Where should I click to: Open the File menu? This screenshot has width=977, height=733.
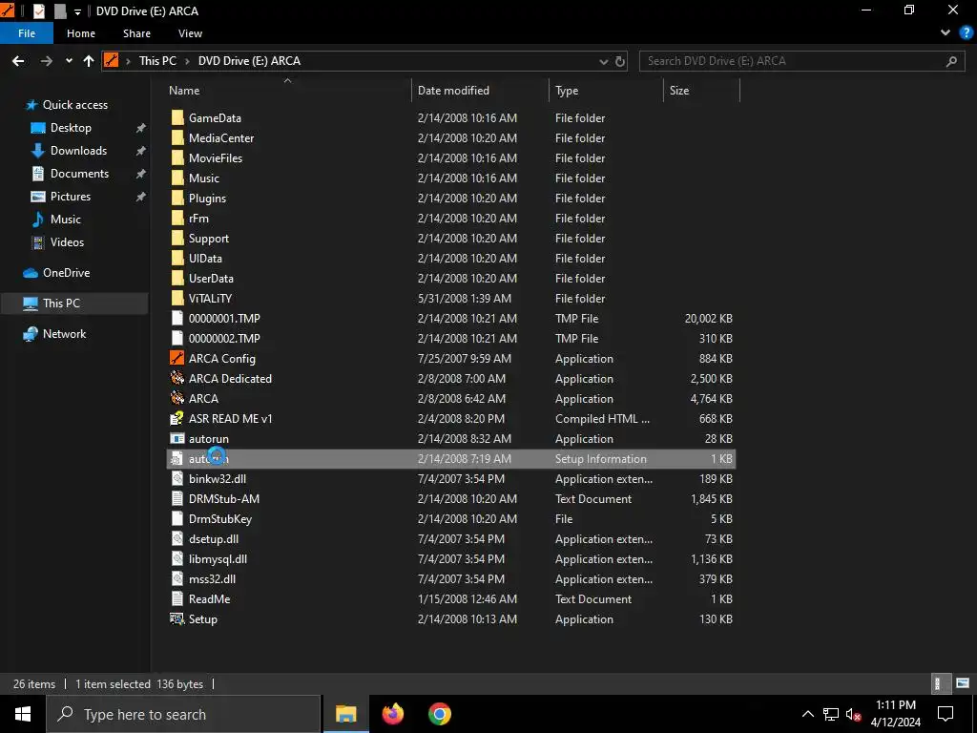(27, 33)
